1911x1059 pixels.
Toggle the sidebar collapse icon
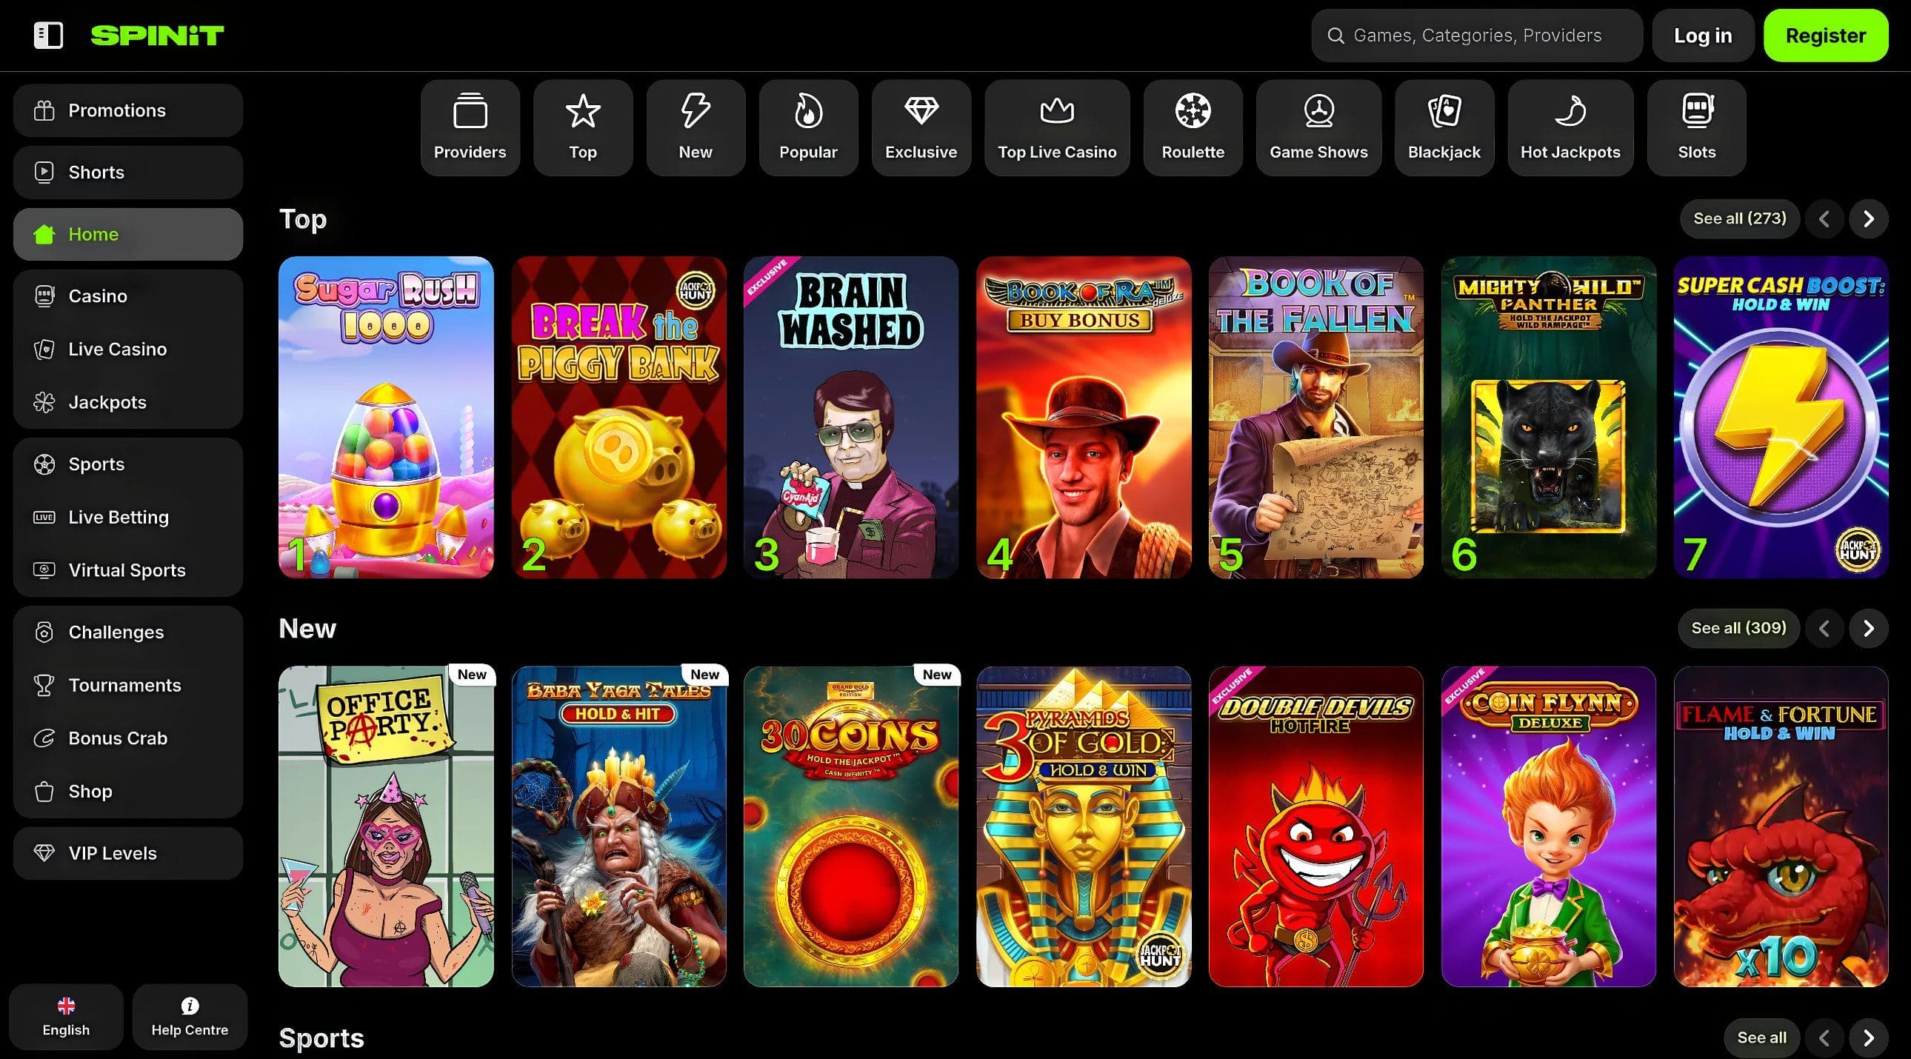(48, 35)
